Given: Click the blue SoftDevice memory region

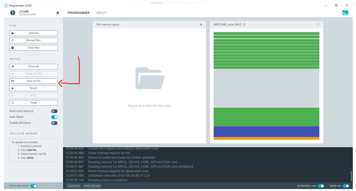Looking at the screenshot, I should (266, 132).
